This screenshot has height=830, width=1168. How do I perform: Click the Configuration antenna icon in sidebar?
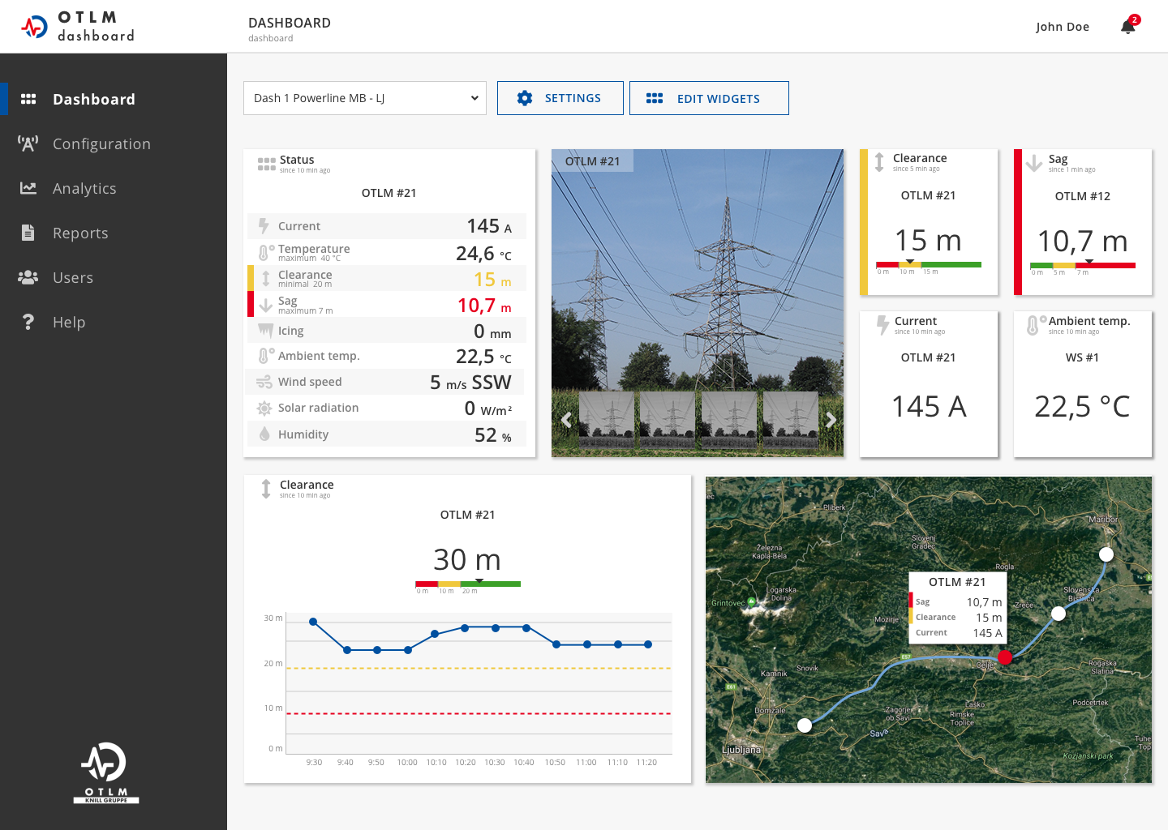[28, 144]
